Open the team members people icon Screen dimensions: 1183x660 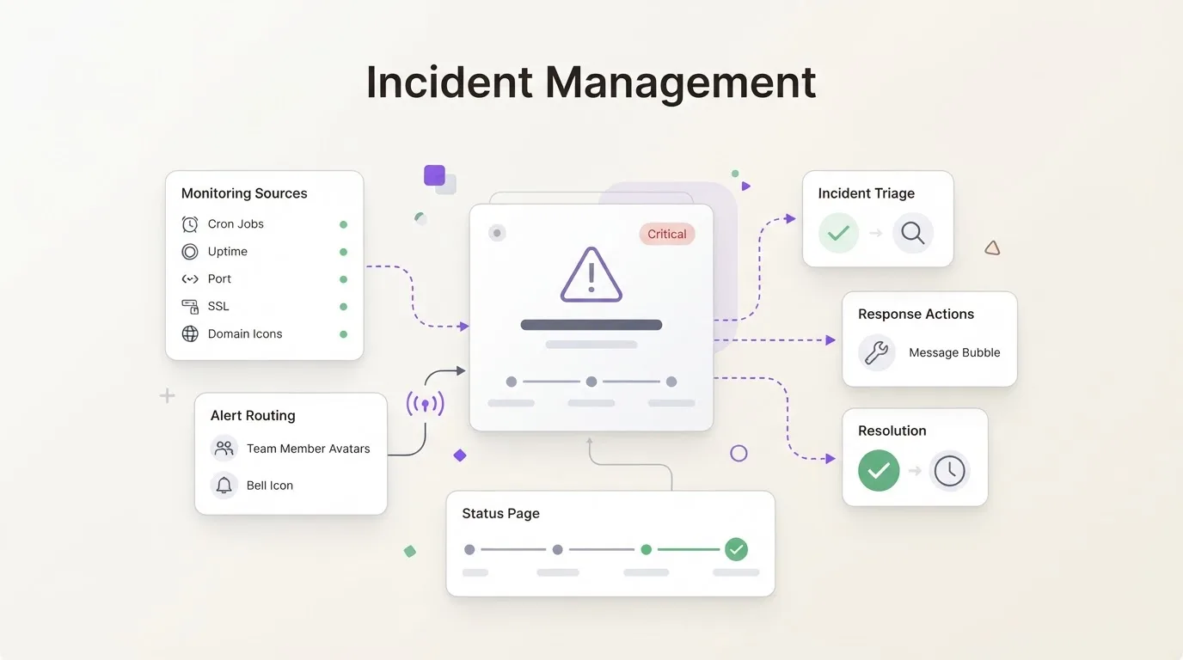click(x=224, y=448)
